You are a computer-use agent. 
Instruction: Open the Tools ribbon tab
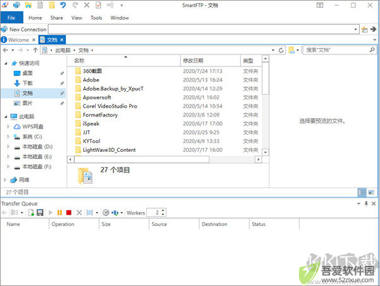[96, 18]
